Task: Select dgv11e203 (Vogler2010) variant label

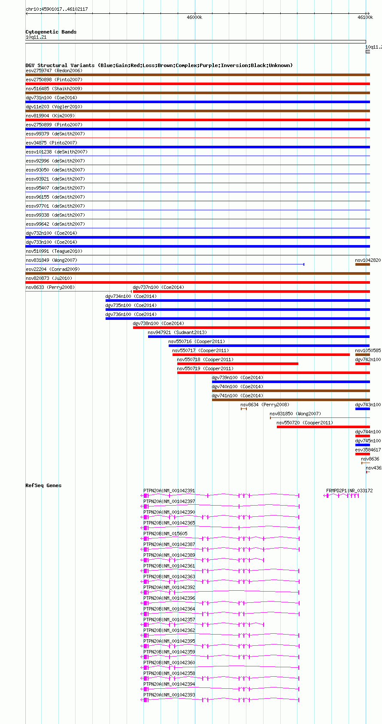Action: click(54, 107)
